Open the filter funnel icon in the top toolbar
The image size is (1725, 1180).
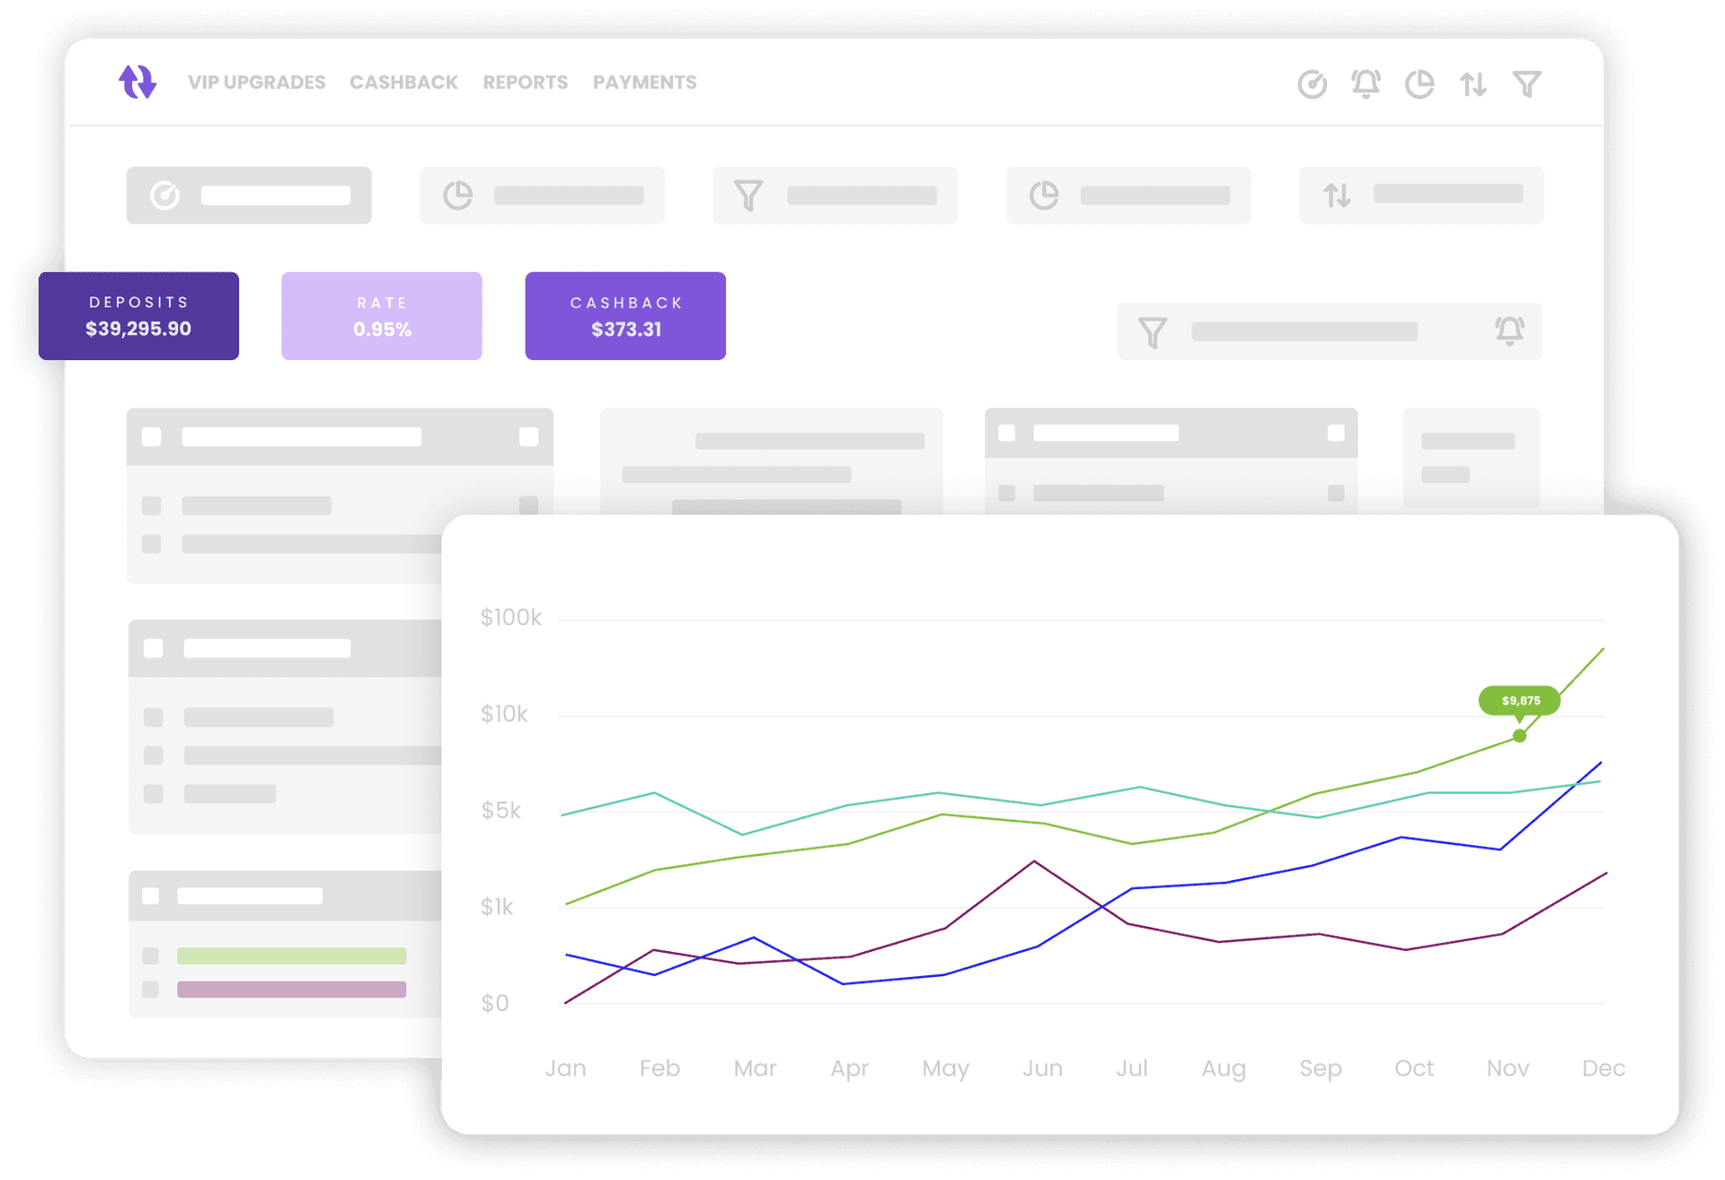click(1526, 84)
